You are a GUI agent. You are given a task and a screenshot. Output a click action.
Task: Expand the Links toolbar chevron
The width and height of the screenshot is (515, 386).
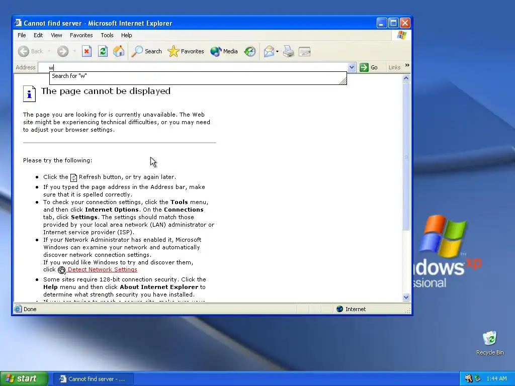click(x=407, y=65)
